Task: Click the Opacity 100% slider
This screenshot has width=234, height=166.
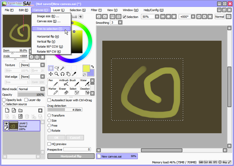Action: [x=31, y=95]
